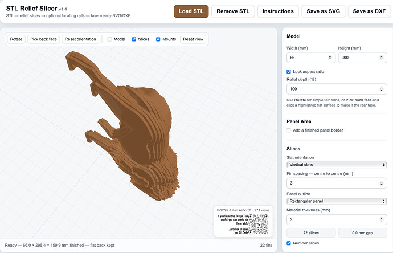393x253 pixels.
Task: Click the Rotate button
Action: coord(16,39)
